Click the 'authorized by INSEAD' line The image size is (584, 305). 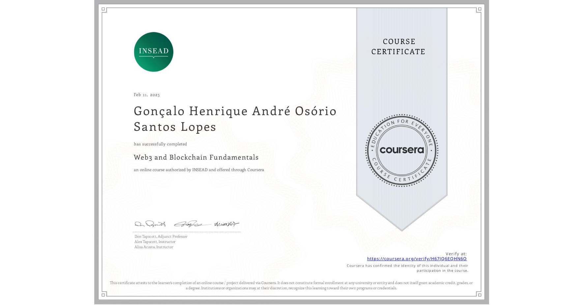(199, 170)
